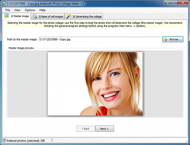Click the master image path field
Viewport: 190px width, 145px height.
pos(100,39)
